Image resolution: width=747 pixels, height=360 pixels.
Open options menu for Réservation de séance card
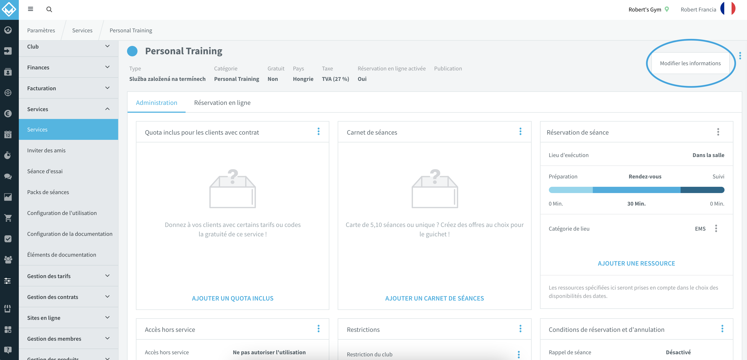tap(718, 132)
